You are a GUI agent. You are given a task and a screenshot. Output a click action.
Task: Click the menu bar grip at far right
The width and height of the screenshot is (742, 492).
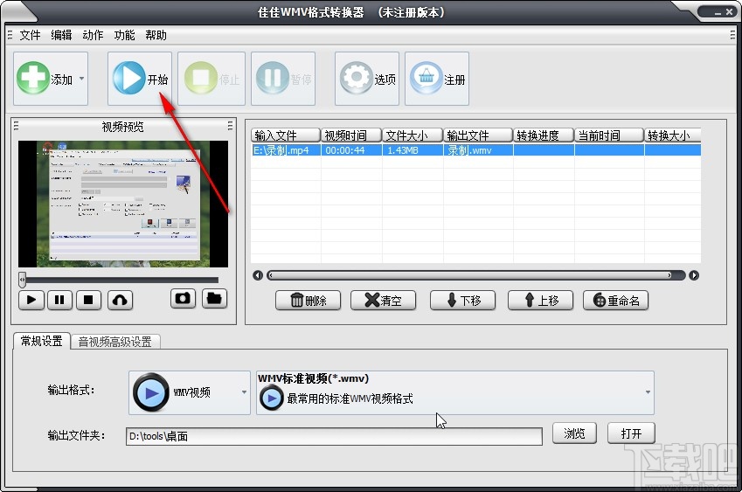point(732,35)
